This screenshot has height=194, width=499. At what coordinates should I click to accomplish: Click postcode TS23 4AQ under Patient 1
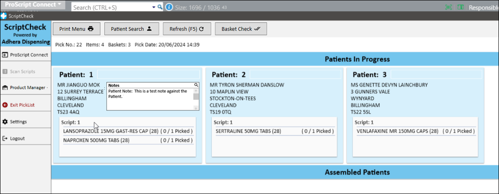tap(68, 112)
